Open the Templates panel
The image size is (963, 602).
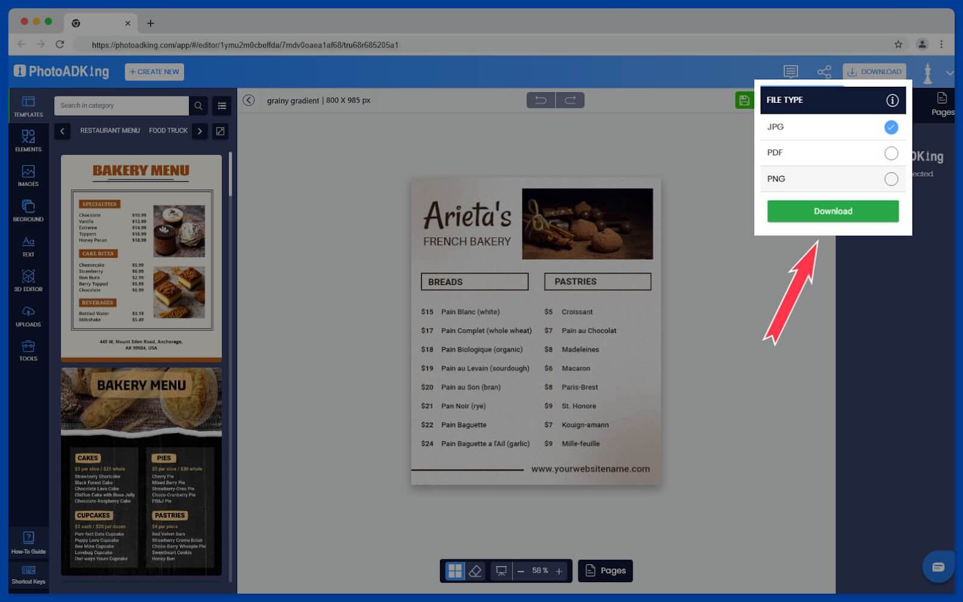[x=28, y=105]
